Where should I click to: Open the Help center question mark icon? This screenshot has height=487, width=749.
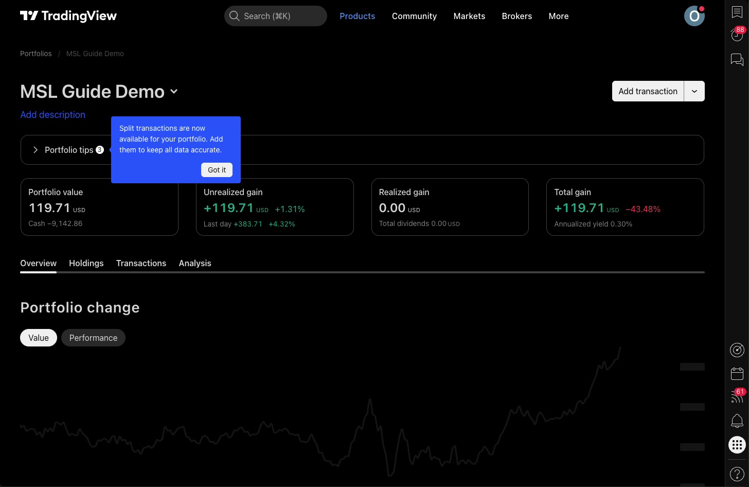[737, 474]
